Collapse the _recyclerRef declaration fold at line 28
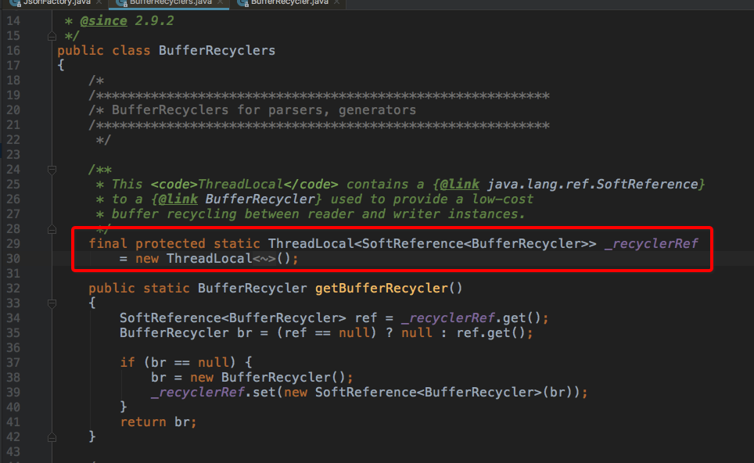 point(52,228)
